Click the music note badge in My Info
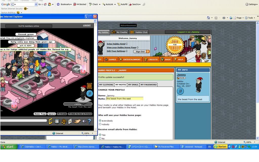 [x=180, y=91]
